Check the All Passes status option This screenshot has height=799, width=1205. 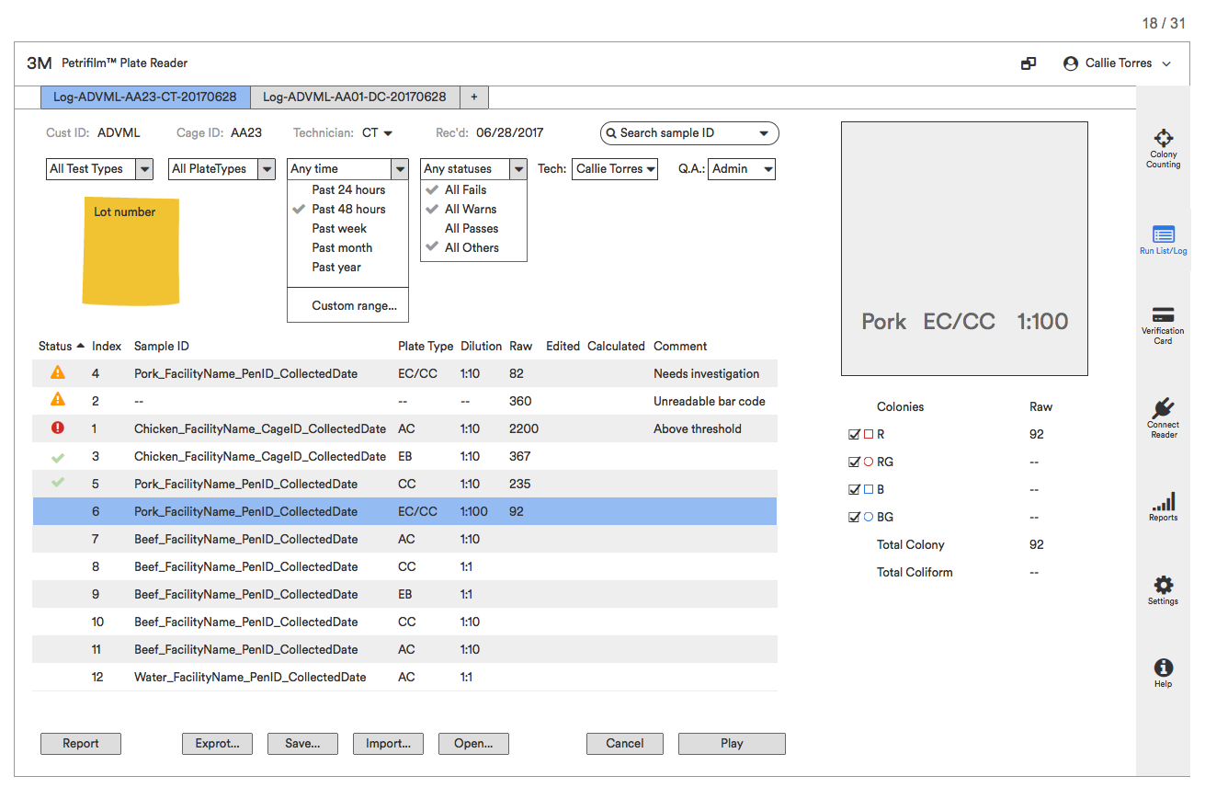pos(473,228)
